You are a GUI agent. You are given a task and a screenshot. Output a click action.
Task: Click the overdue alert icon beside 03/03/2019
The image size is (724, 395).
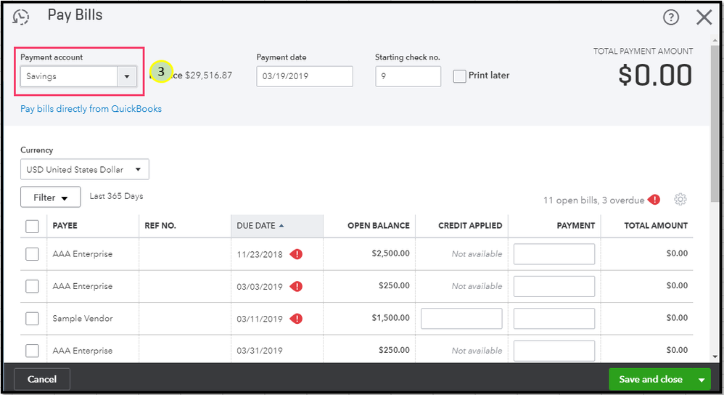pyautogui.click(x=296, y=286)
